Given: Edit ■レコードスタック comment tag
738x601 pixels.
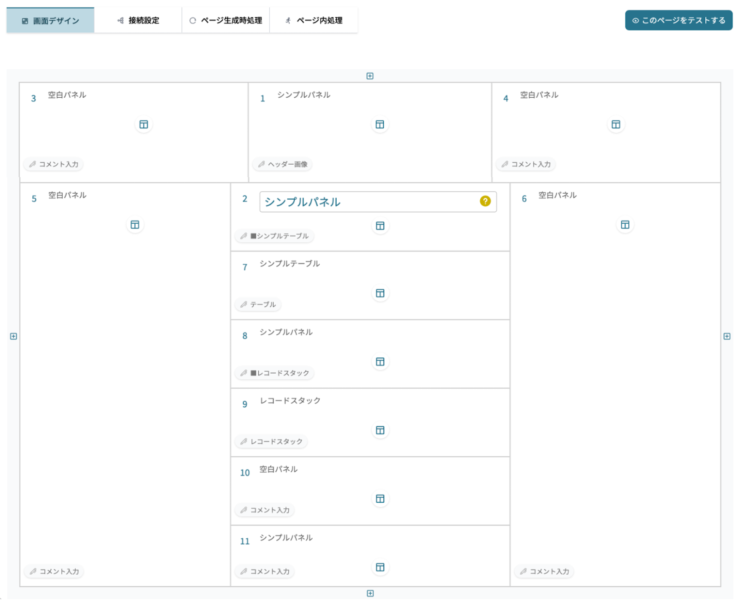Looking at the screenshot, I should (x=274, y=373).
